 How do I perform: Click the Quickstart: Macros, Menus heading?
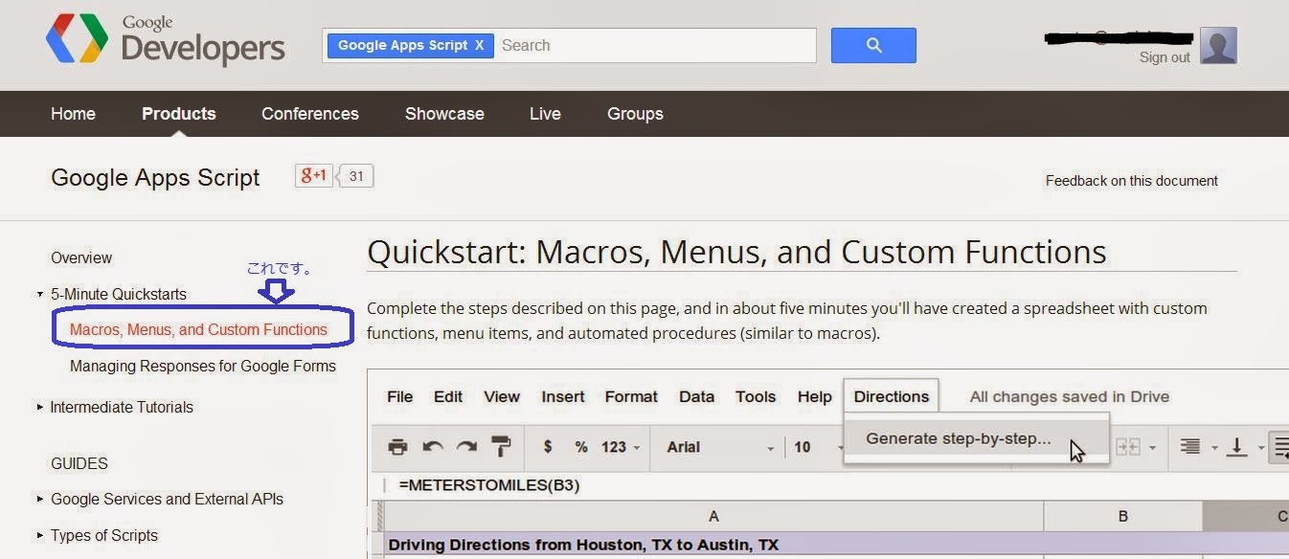[x=736, y=252]
